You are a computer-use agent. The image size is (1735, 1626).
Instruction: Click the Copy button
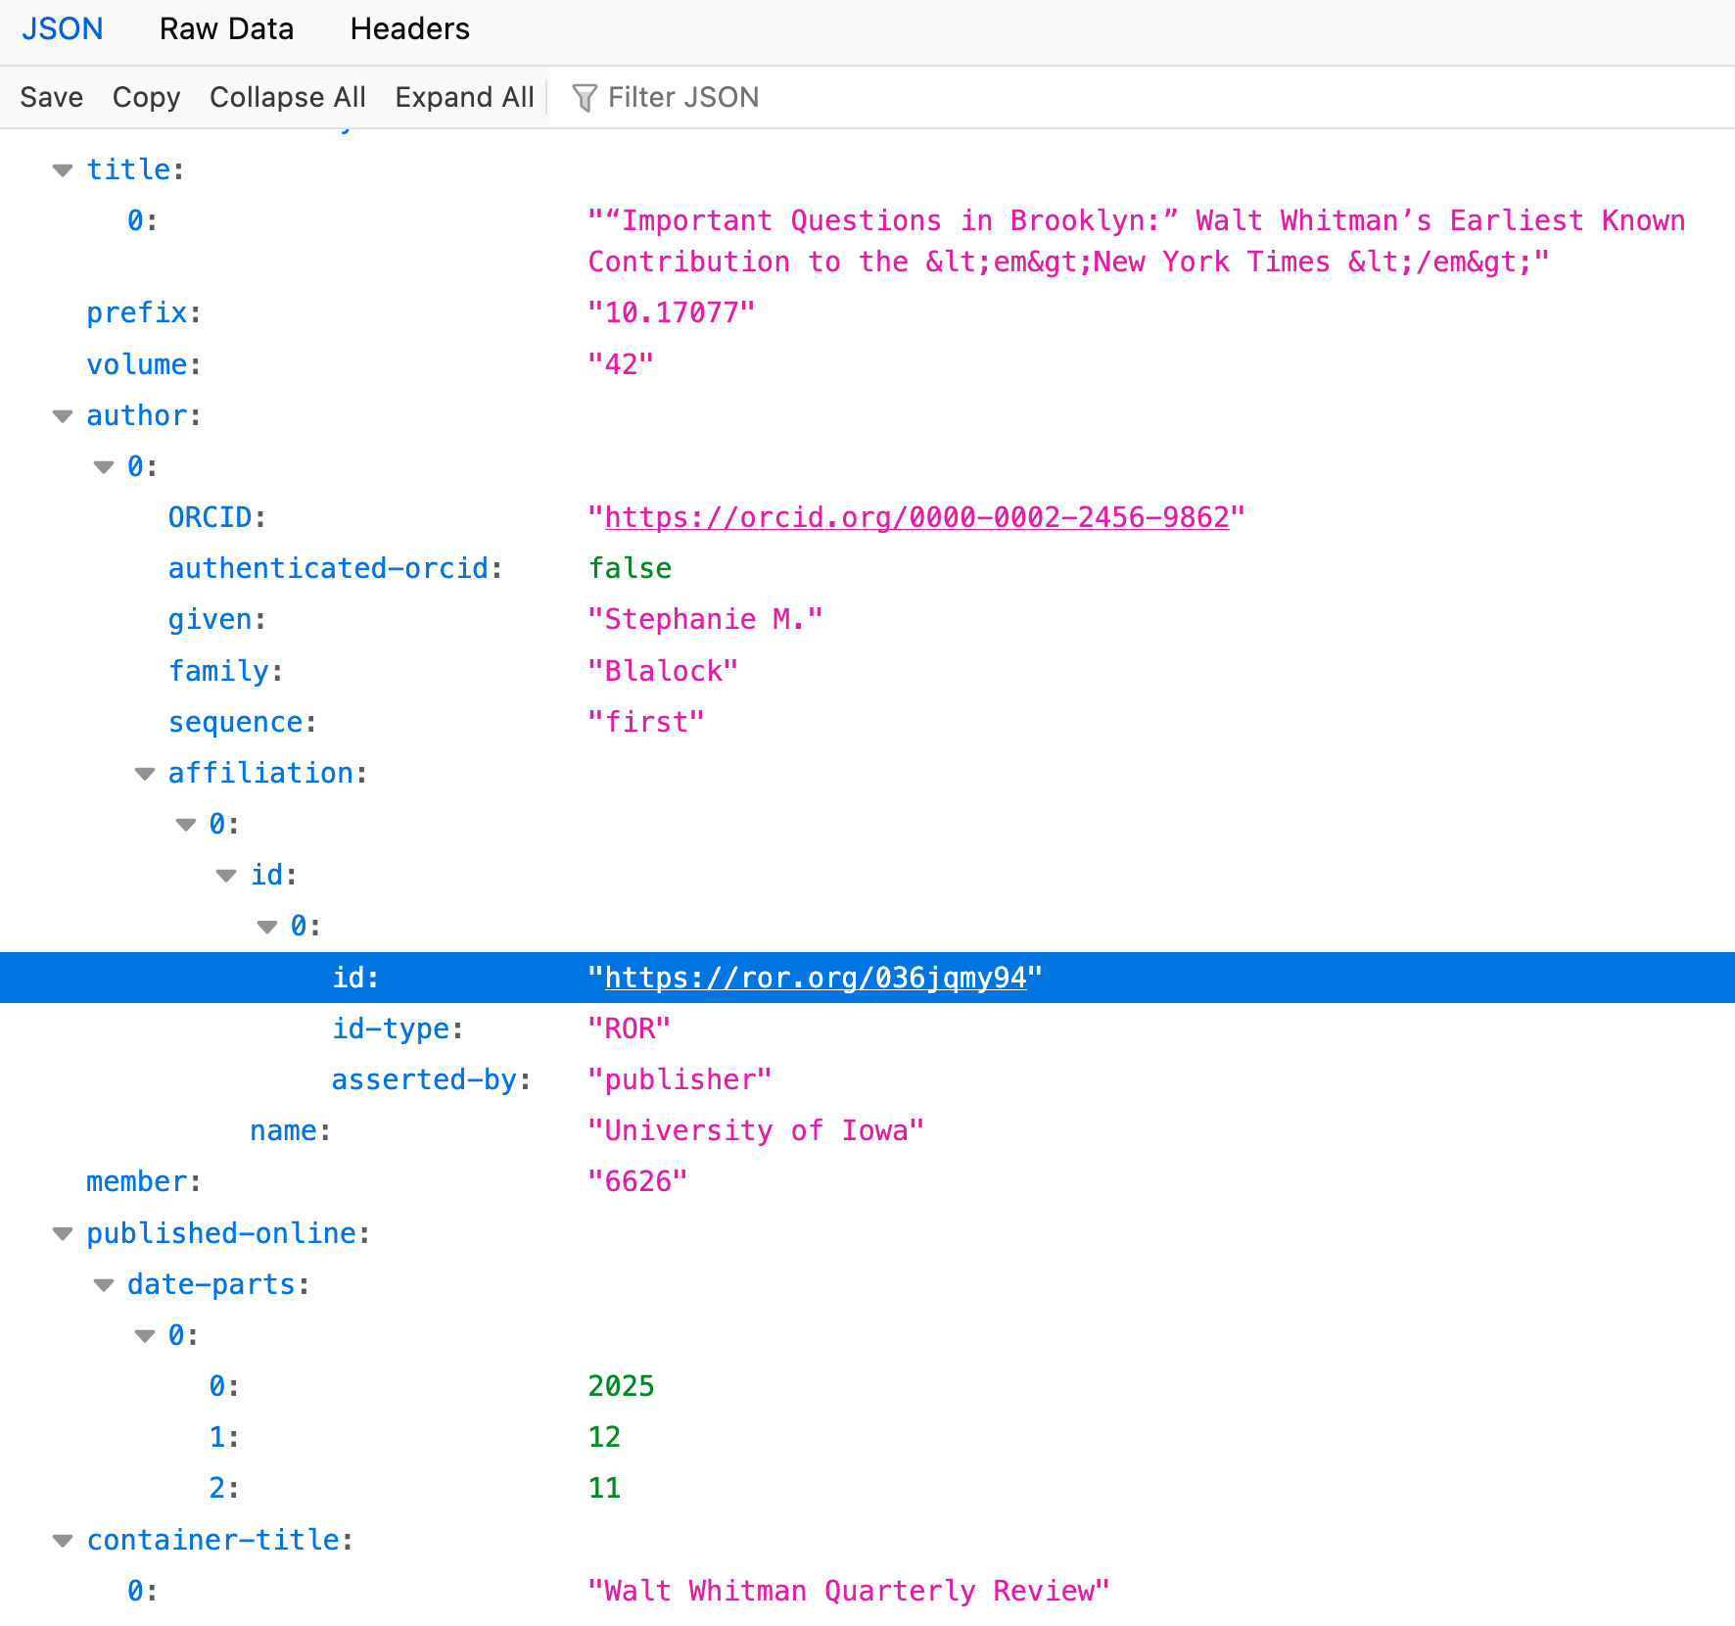click(146, 96)
